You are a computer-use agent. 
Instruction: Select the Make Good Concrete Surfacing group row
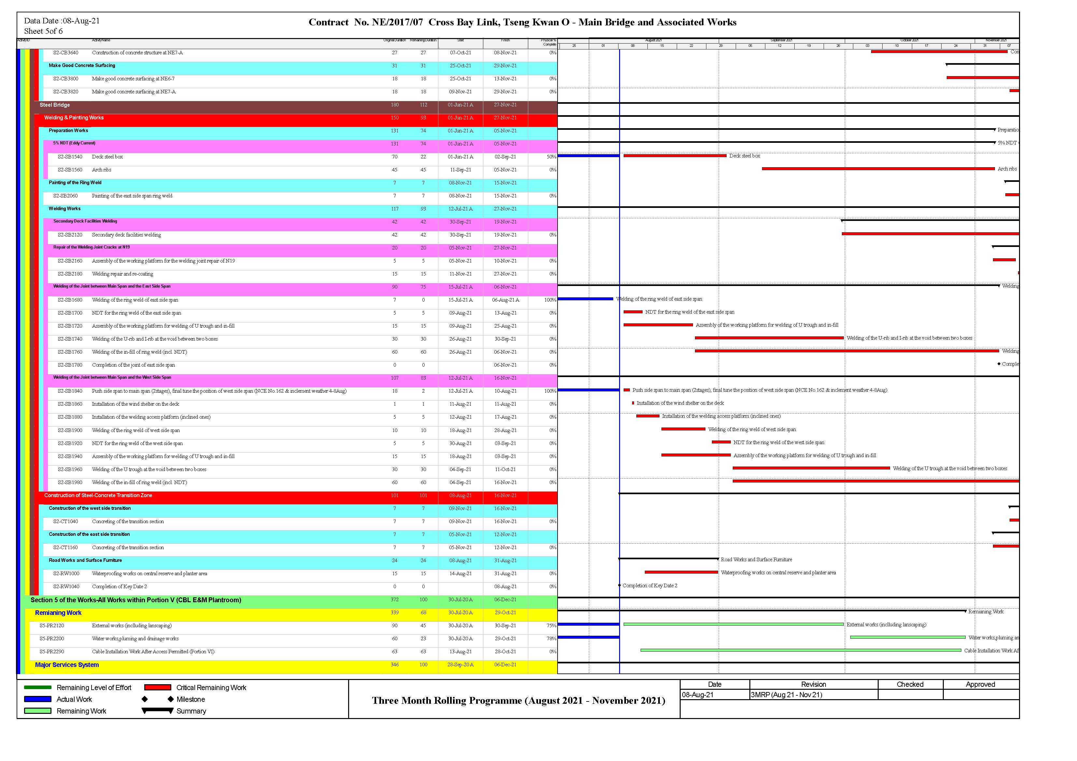click(300, 68)
